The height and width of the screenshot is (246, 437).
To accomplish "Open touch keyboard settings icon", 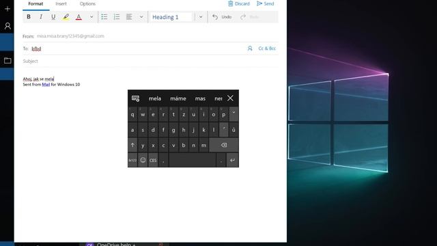I will (x=135, y=98).
